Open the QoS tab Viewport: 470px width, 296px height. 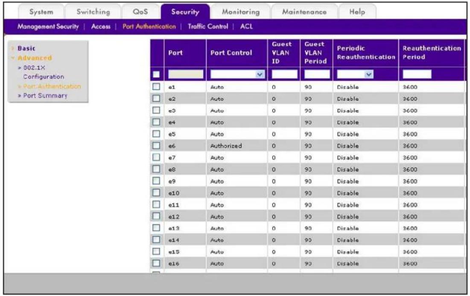(x=140, y=12)
